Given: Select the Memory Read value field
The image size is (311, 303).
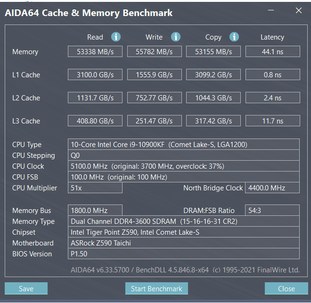Looking at the screenshot, I should tap(95, 51).
